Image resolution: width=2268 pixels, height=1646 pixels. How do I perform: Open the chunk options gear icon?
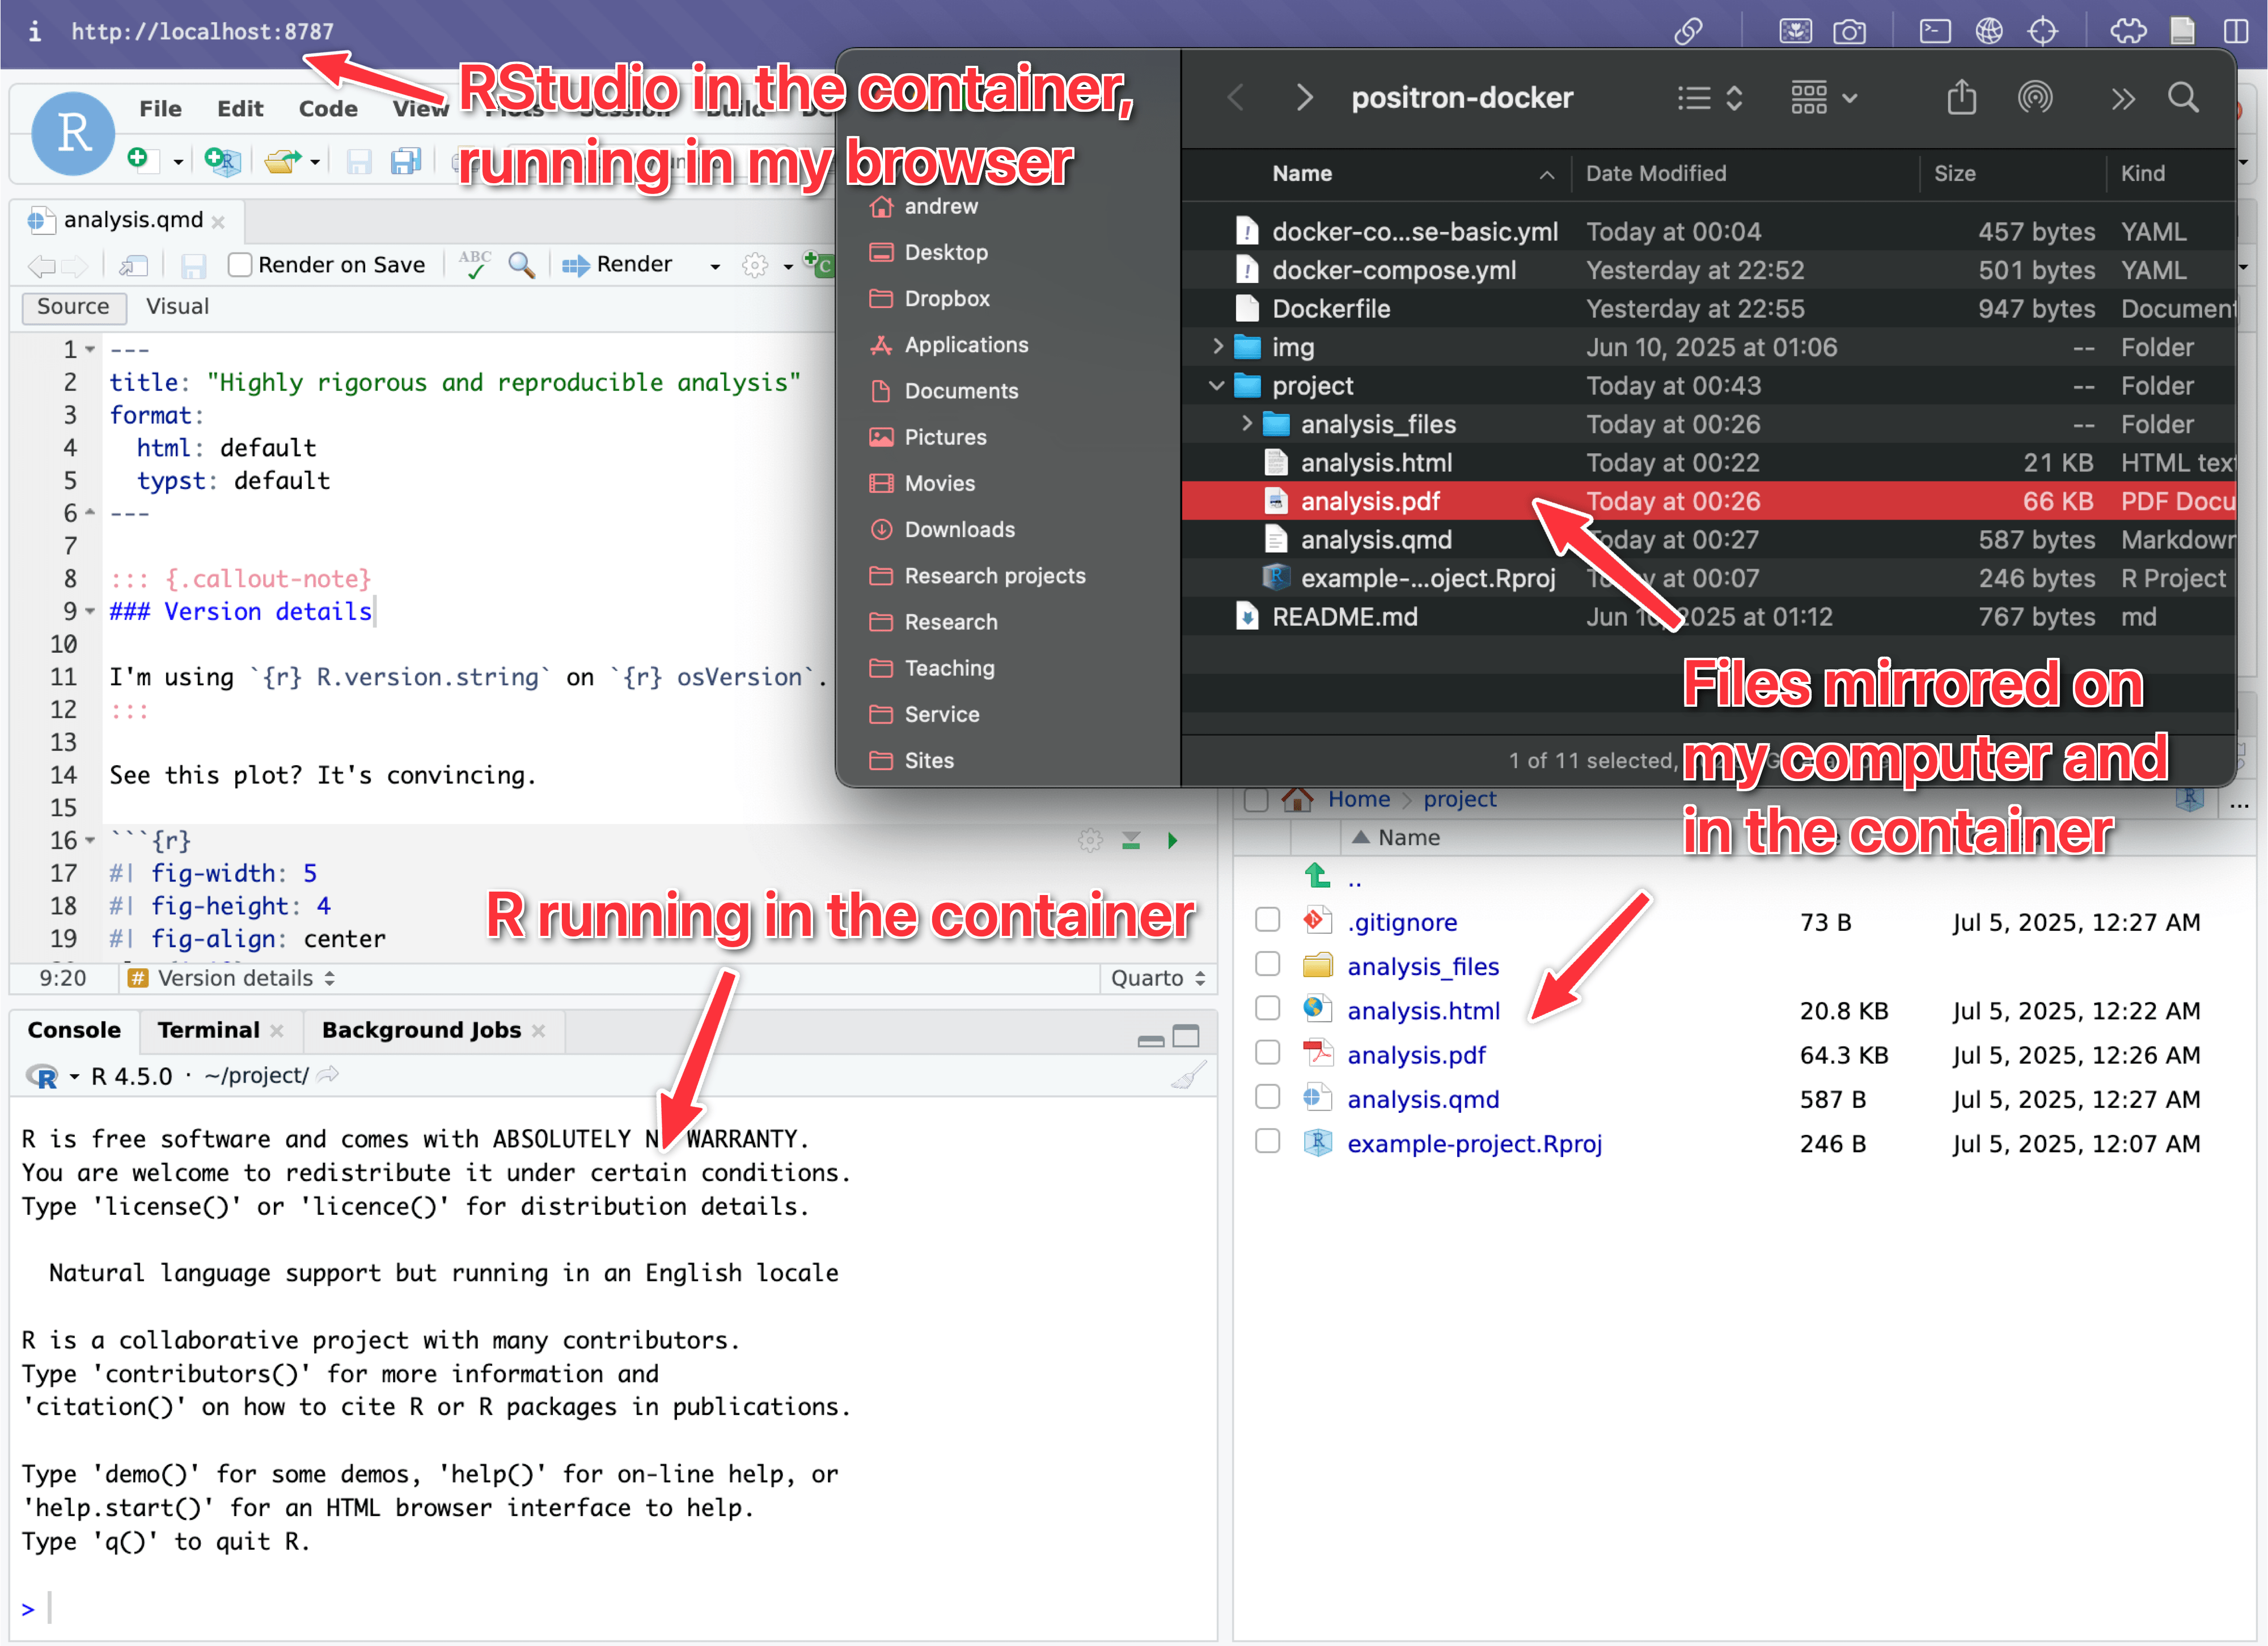tap(1090, 841)
